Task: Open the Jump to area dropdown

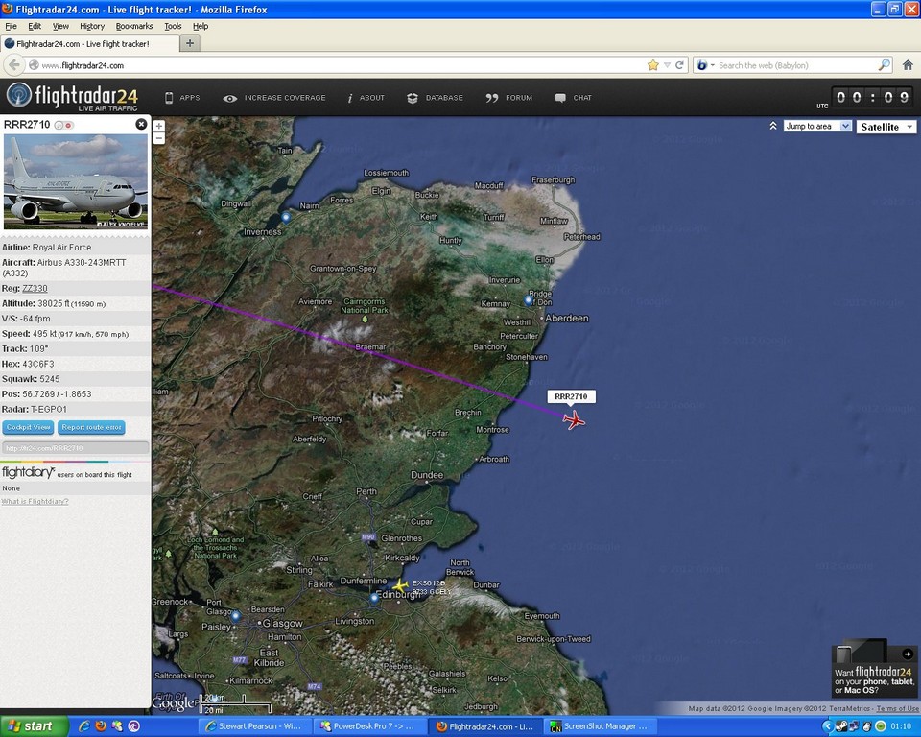Action: 817,126
